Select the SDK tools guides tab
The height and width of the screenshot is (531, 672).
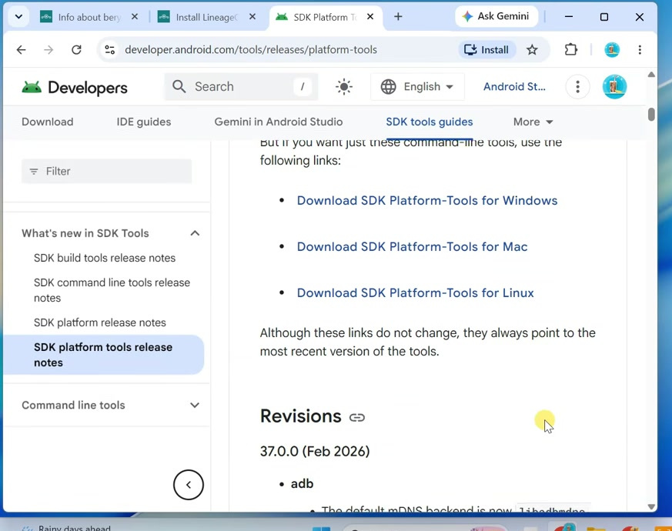pos(430,122)
